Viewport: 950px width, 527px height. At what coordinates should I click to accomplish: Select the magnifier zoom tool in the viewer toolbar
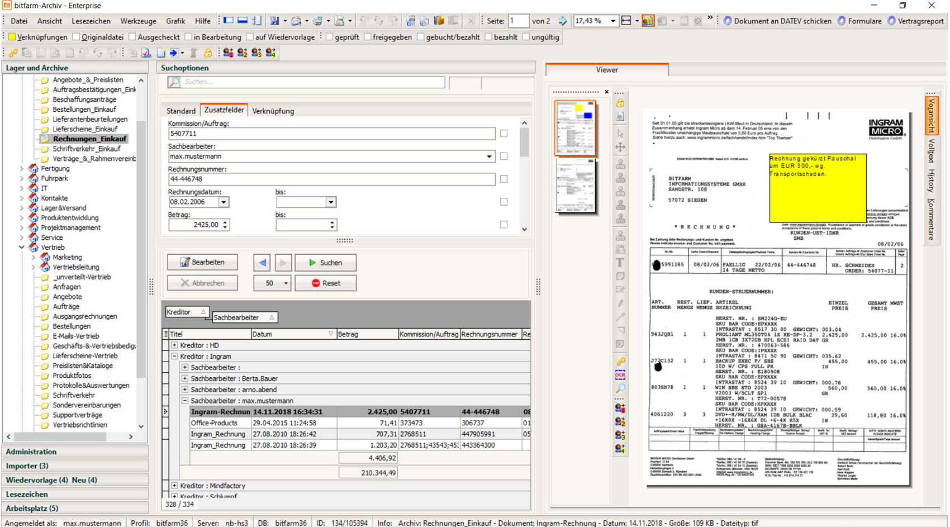coord(620,387)
